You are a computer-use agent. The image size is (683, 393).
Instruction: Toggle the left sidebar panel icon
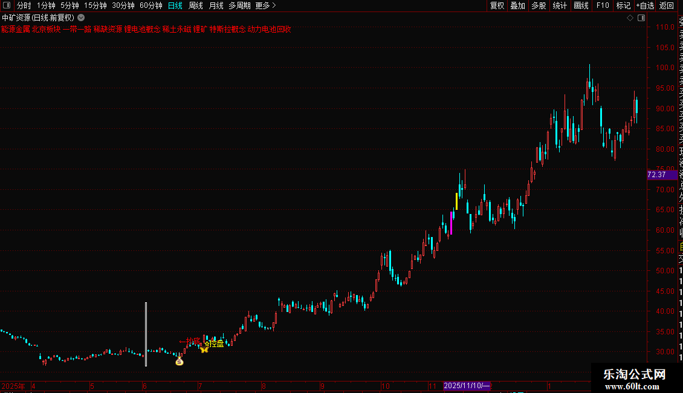pyautogui.click(x=7, y=5)
